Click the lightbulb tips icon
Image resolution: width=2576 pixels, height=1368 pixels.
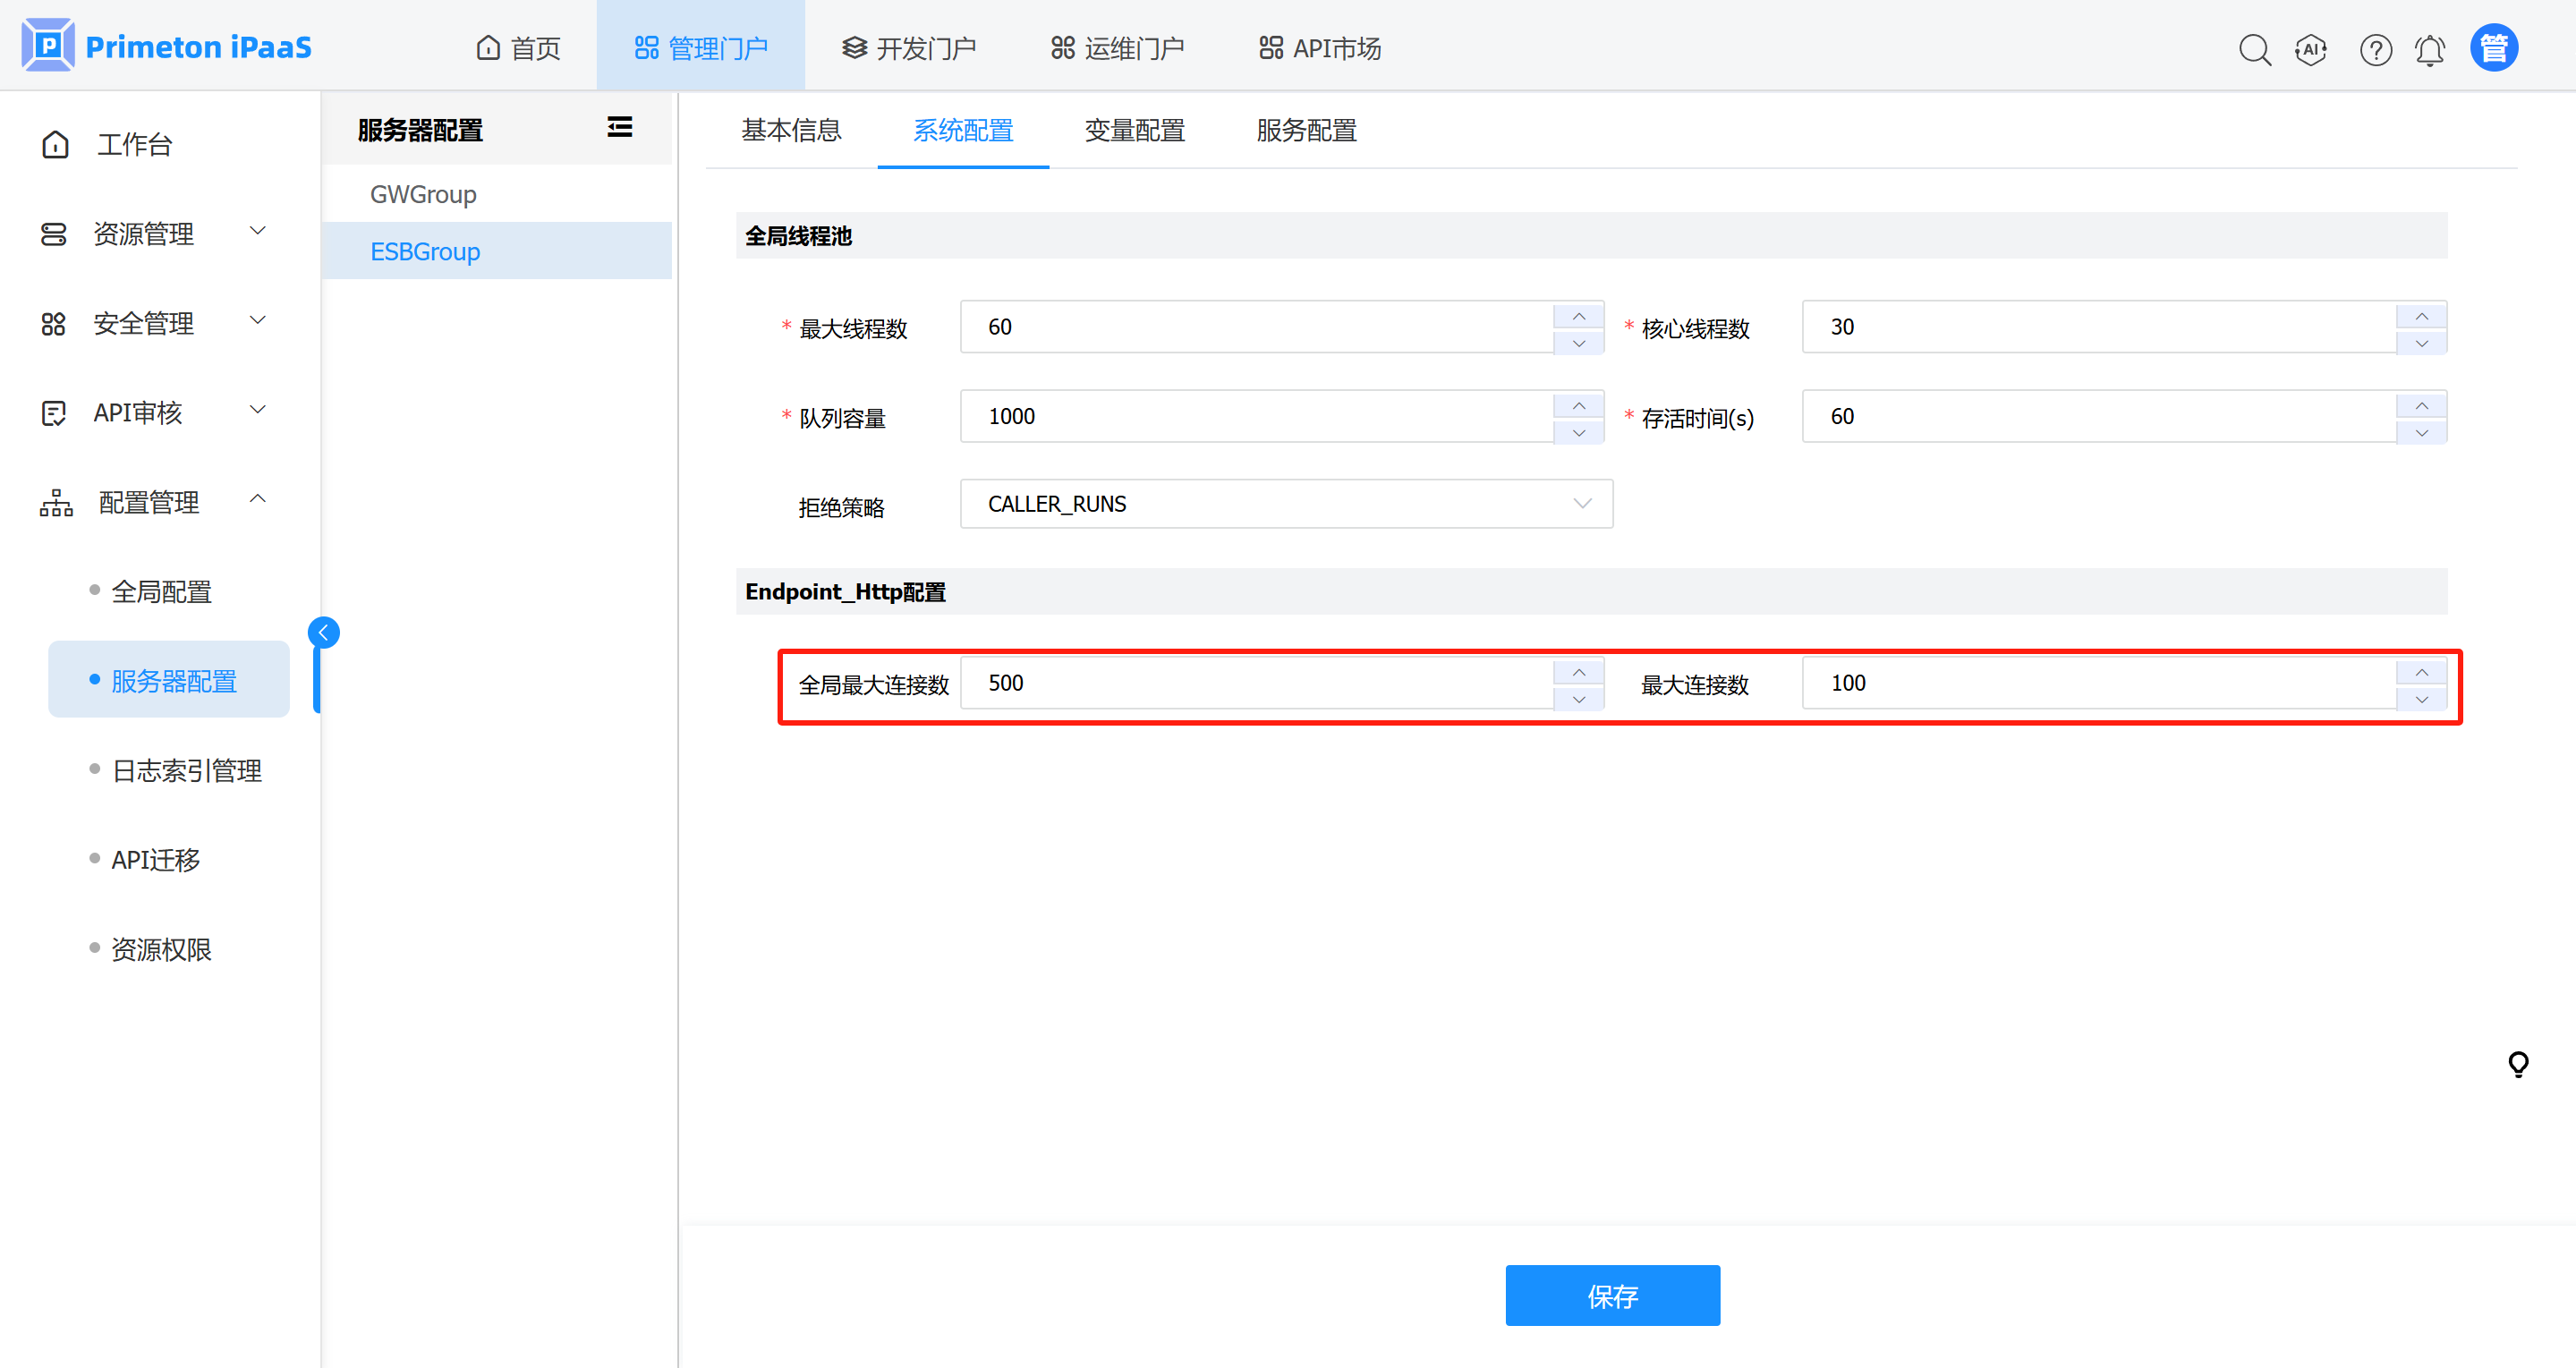click(2518, 1064)
